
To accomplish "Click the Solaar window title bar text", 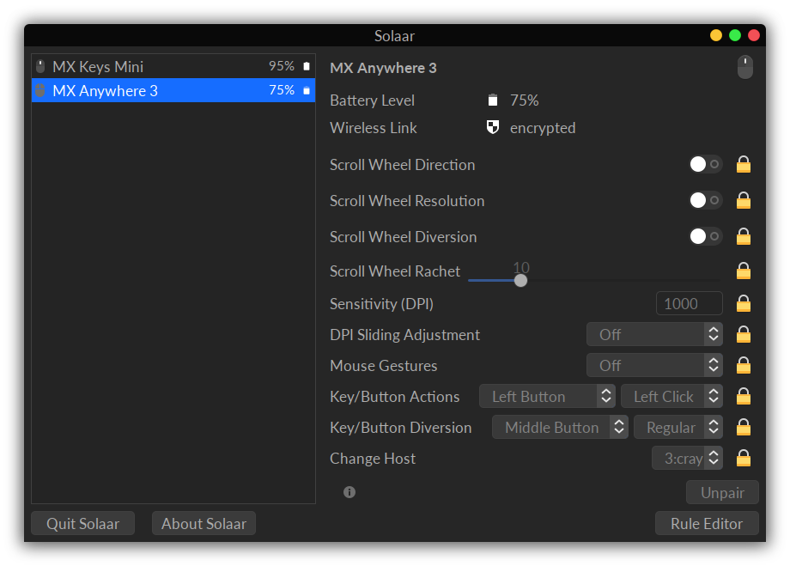I will pyautogui.click(x=394, y=36).
